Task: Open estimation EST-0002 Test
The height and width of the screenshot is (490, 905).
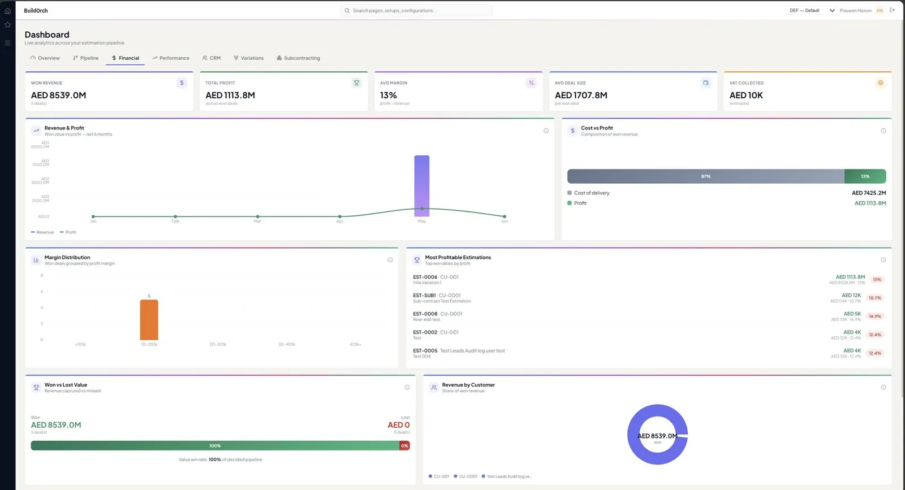Action: 648,335
